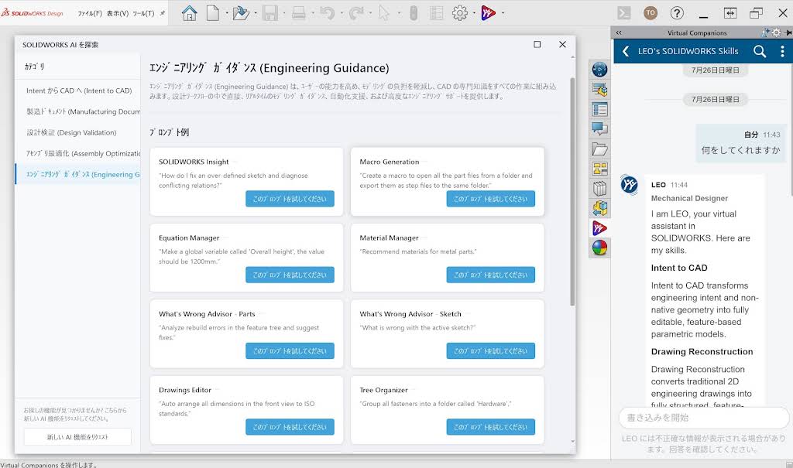Click the File Properties list icon

(436, 13)
